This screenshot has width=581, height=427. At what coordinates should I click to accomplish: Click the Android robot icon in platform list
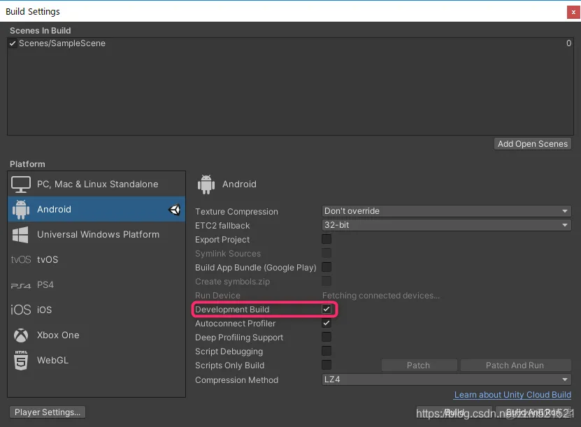point(21,210)
